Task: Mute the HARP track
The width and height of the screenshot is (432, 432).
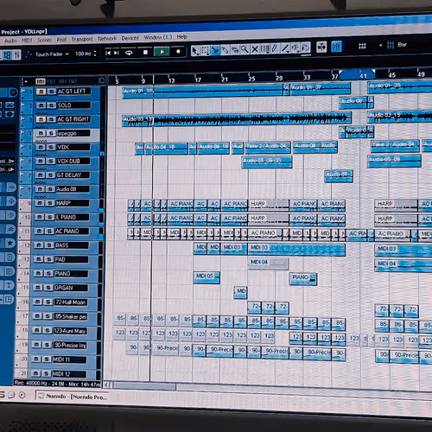Action: [40, 203]
